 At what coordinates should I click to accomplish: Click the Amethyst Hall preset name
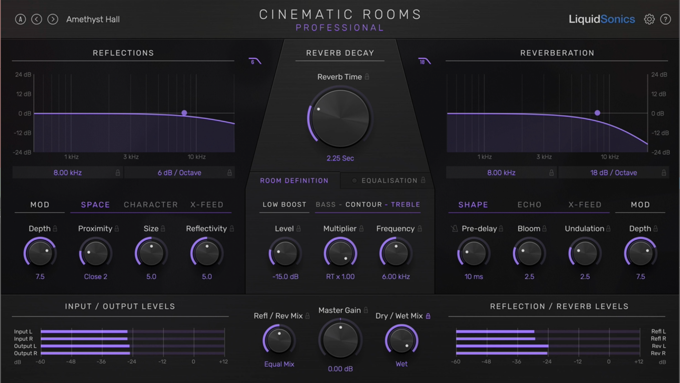pyautogui.click(x=92, y=19)
